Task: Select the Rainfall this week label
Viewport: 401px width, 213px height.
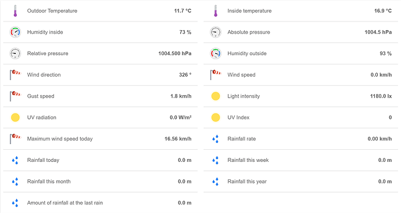Action: pyautogui.click(x=248, y=160)
